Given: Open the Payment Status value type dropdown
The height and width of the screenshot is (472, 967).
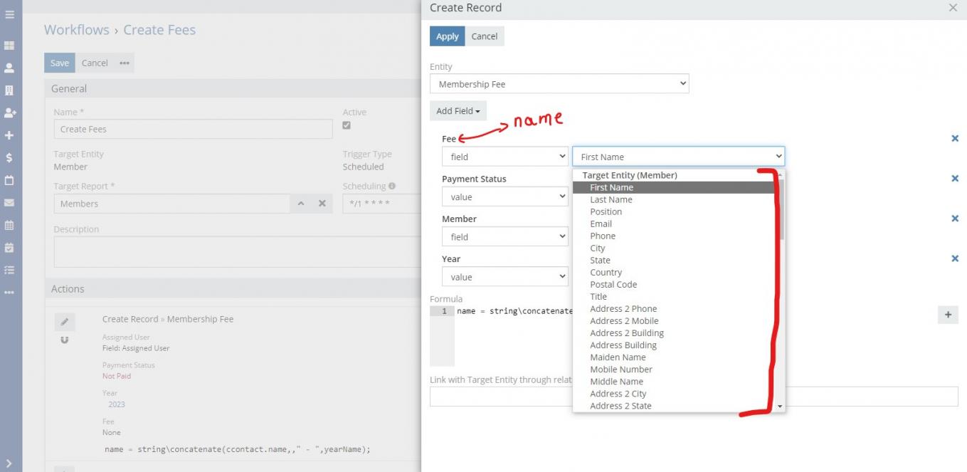Looking at the screenshot, I should (x=504, y=197).
